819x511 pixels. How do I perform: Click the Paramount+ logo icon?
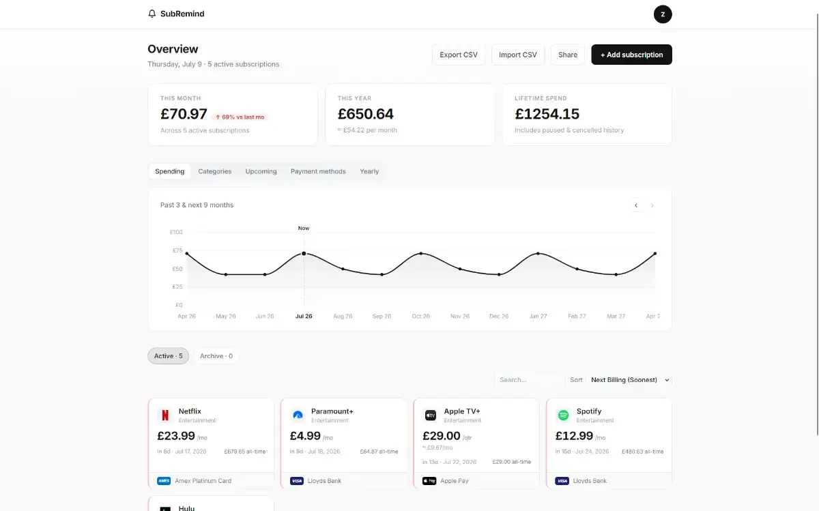click(x=297, y=415)
